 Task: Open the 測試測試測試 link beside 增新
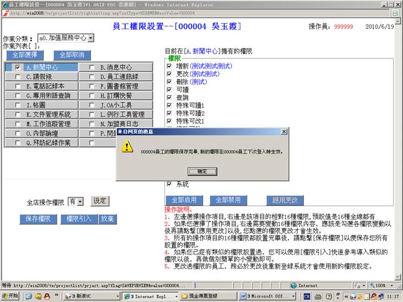click(211, 65)
